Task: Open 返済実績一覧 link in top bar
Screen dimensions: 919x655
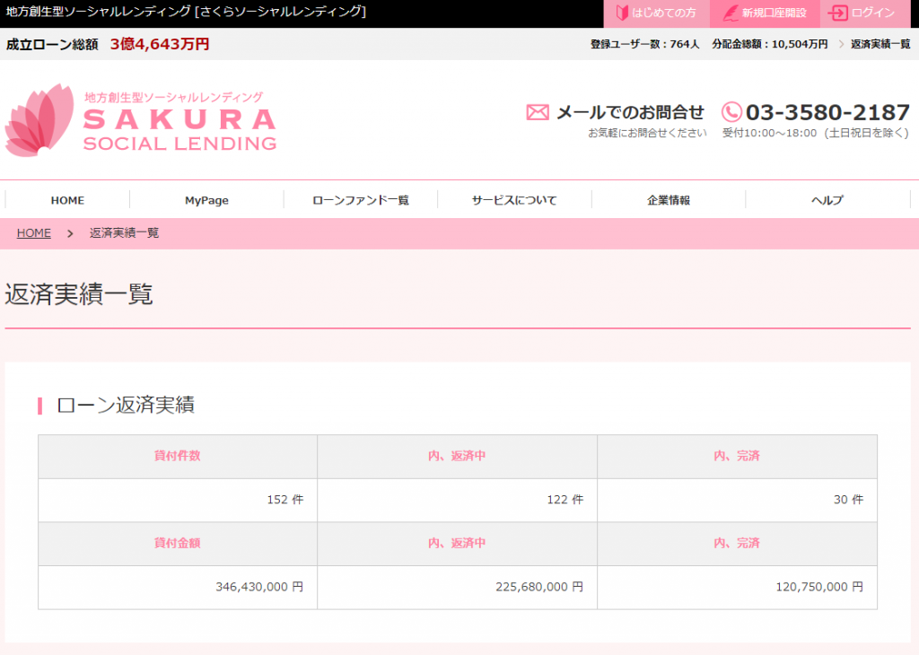Action: [x=880, y=44]
